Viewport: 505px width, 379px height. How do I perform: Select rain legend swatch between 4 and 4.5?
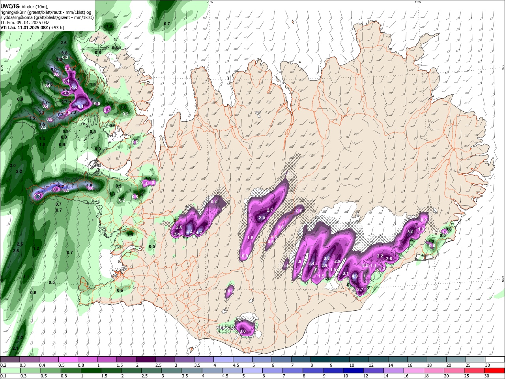pyautogui.click(x=212, y=370)
